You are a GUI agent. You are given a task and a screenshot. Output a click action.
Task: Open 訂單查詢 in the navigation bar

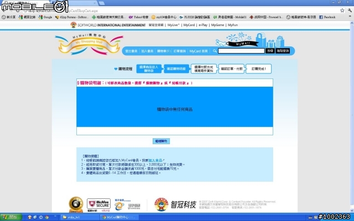click(x=180, y=51)
